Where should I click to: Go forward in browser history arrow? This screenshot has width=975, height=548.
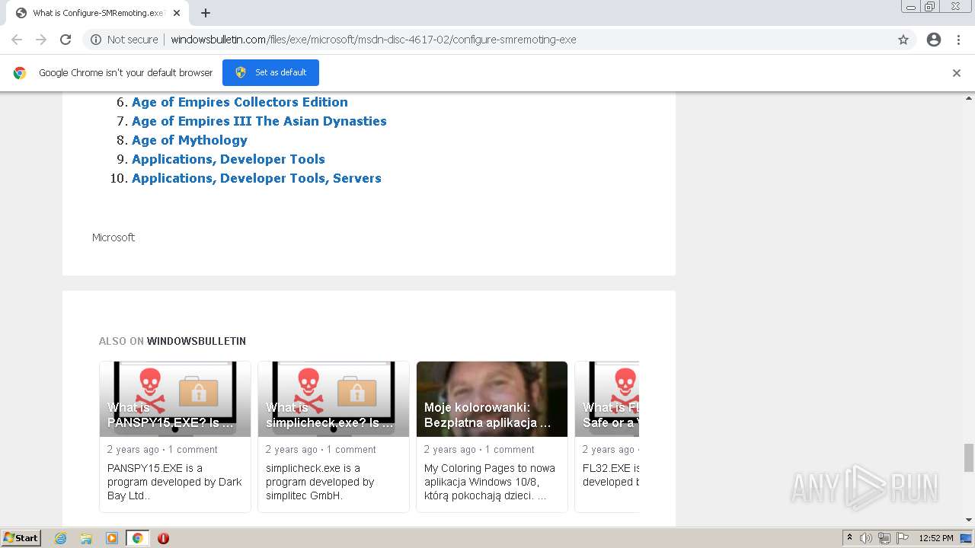tap(41, 40)
